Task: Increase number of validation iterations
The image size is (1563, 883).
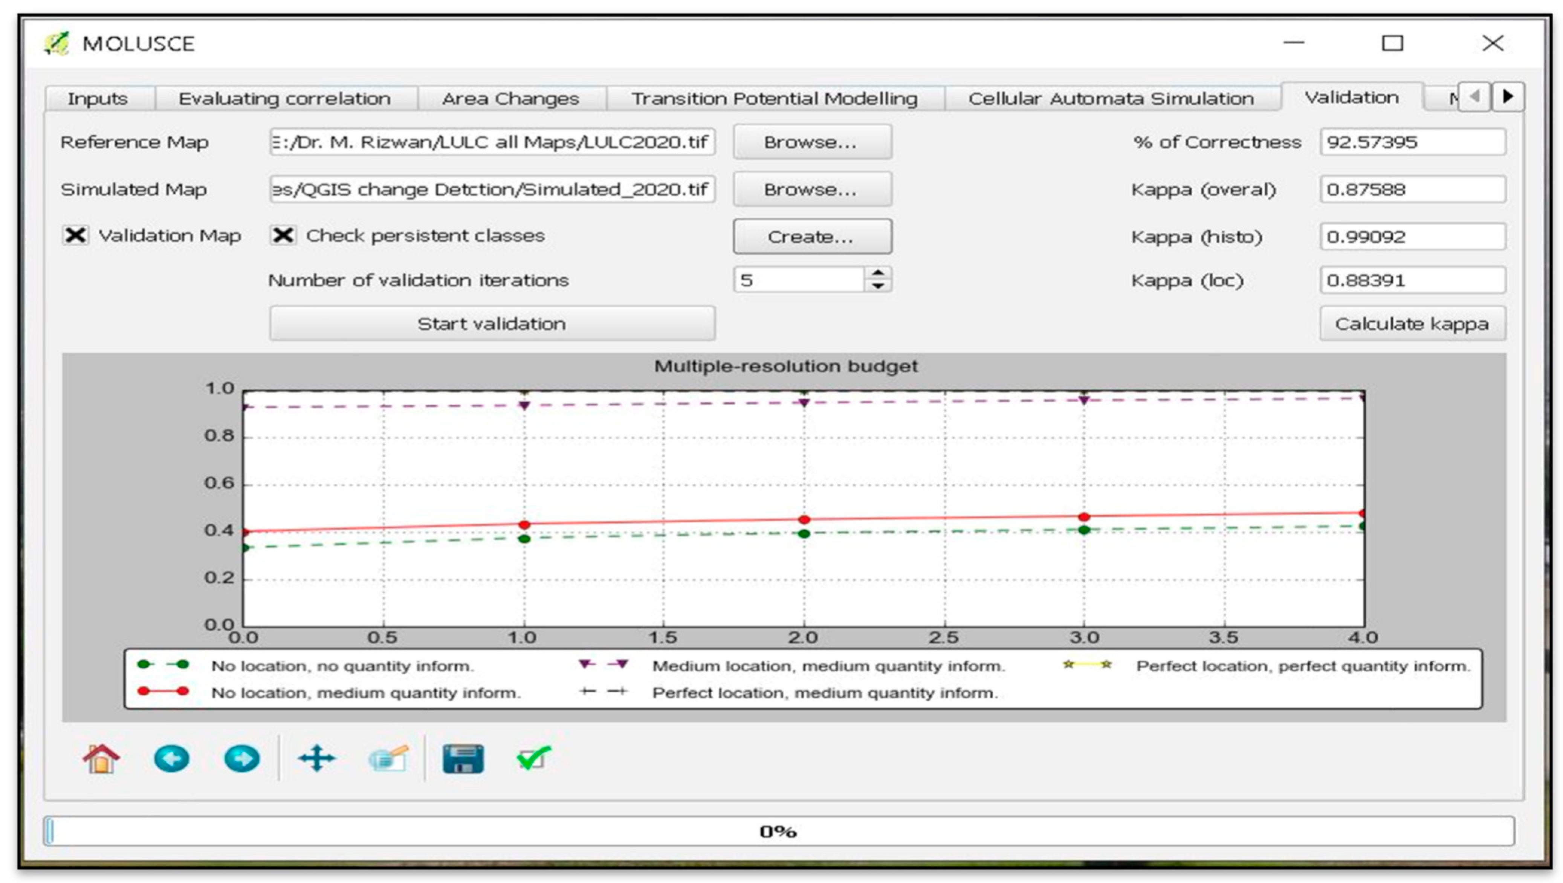Action: 877,273
